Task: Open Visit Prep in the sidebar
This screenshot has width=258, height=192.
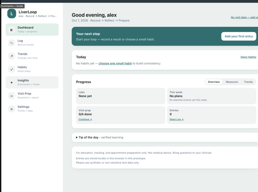Action: (32, 95)
